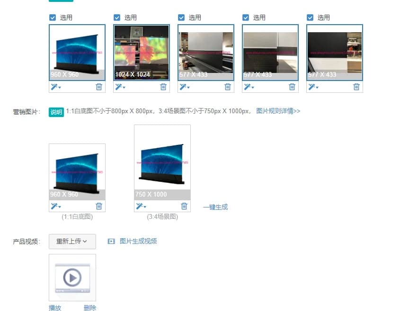
Task: Toggle 选用 checkbox above the fifth product image
Action: point(310,18)
